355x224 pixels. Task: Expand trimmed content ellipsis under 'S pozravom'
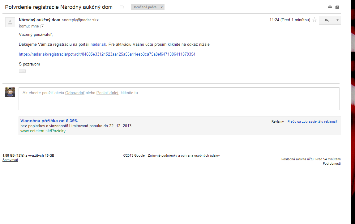[22, 71]
